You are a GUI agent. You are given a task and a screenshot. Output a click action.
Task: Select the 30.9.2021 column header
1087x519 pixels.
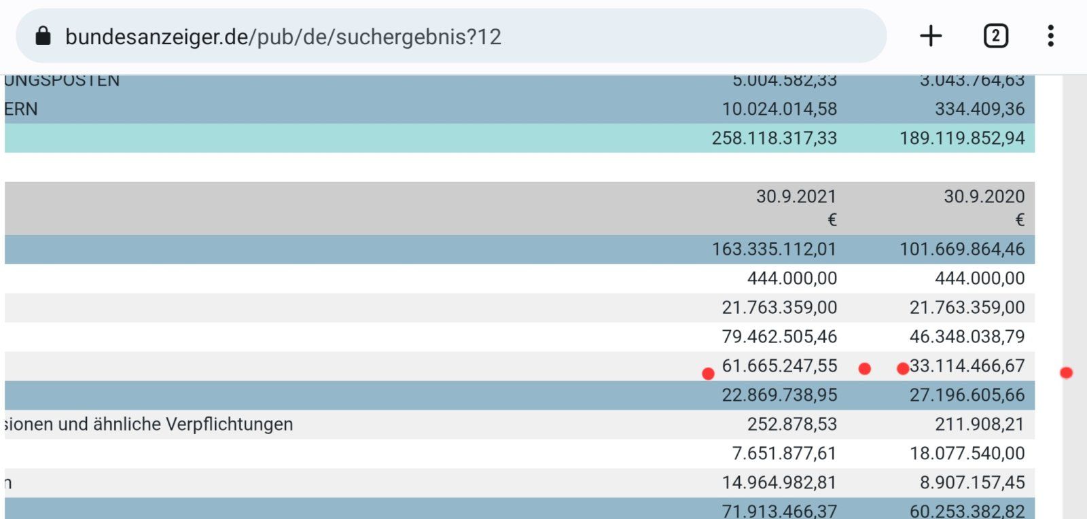[x=796, y=196]
